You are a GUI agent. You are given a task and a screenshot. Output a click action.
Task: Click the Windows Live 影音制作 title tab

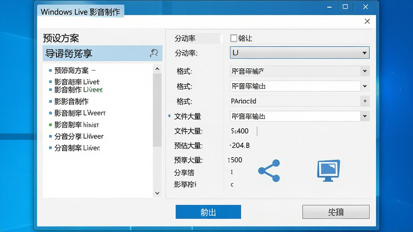pyautogui.click(x=80, y=12)
